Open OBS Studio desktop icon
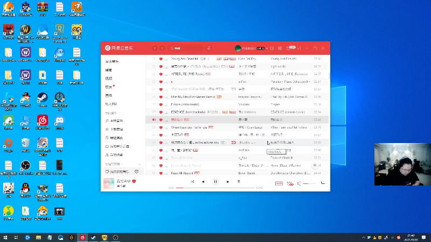This screenshot has width=431, height=242. (x=25, y=167)
